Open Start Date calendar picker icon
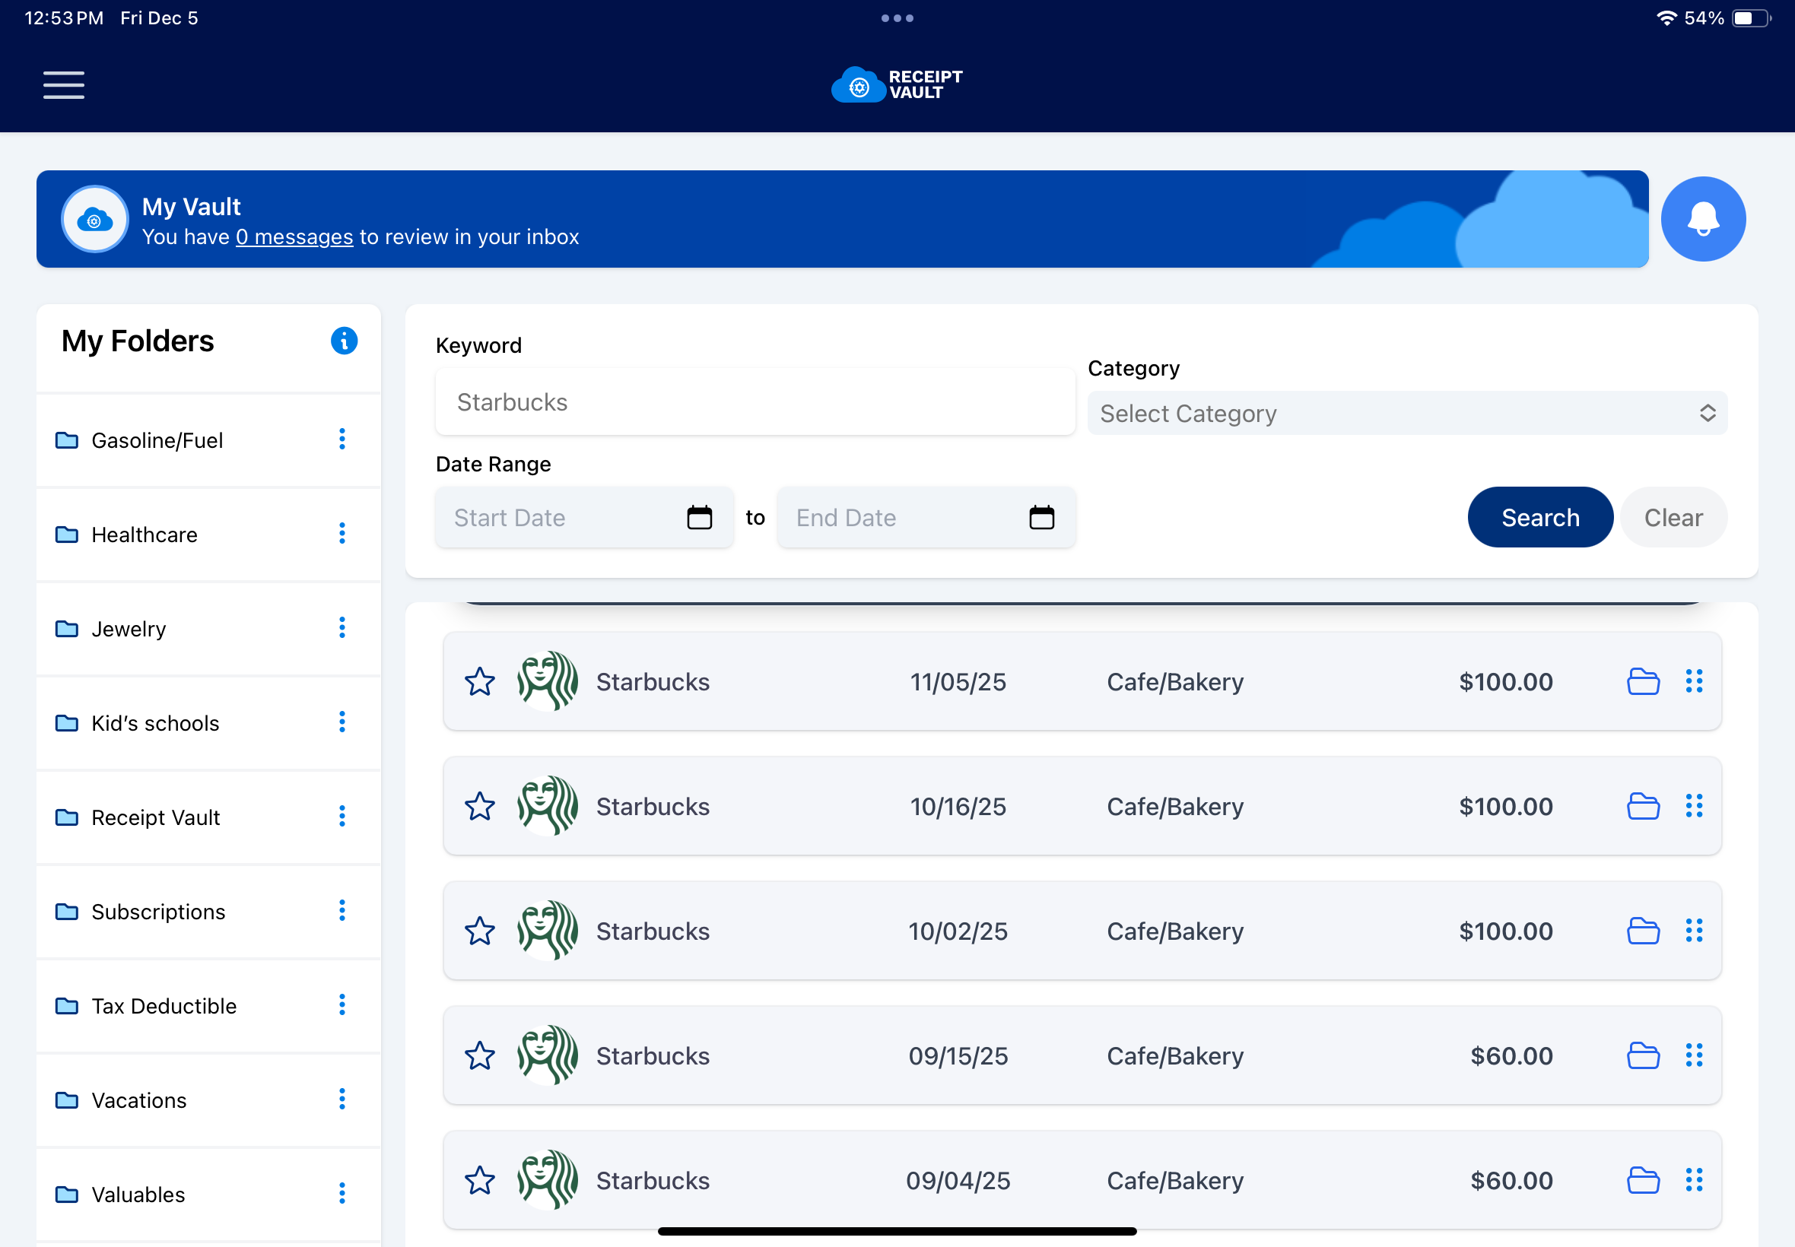The width and height of the screenshot is (1795, 1247). (x=699, y=517)
